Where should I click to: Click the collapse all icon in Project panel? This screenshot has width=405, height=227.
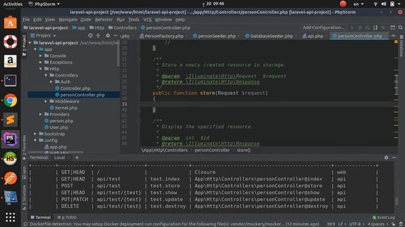pyautogui.click(x=98, y=35)
